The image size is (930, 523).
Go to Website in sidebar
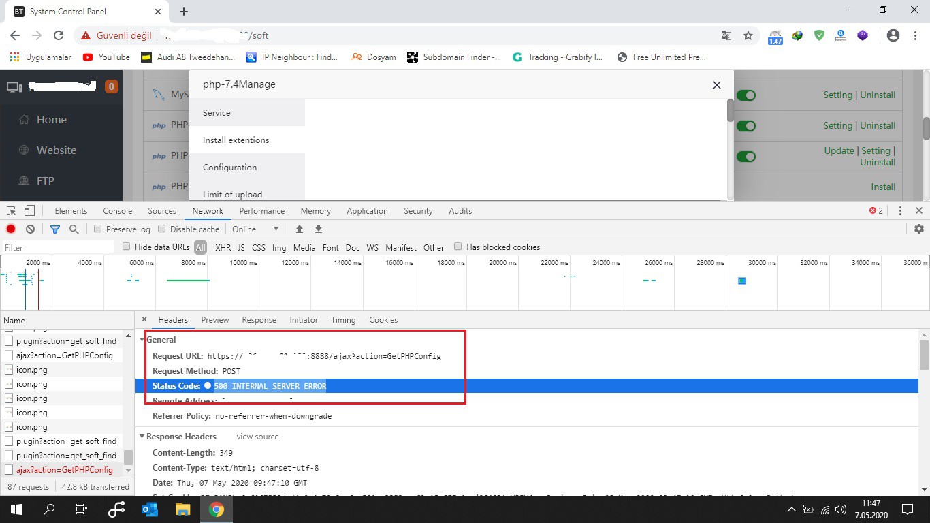(57, 150)
